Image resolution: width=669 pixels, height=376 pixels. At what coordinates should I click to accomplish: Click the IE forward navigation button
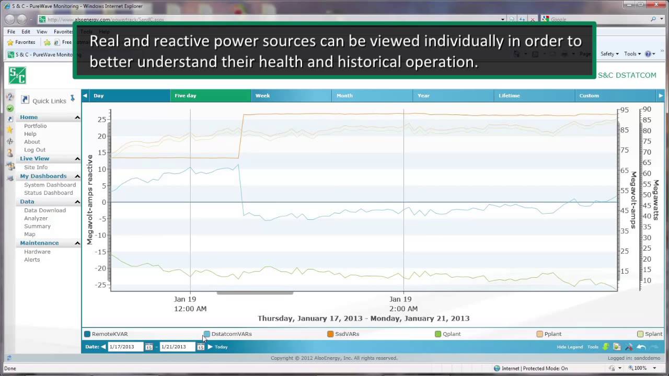22,19
